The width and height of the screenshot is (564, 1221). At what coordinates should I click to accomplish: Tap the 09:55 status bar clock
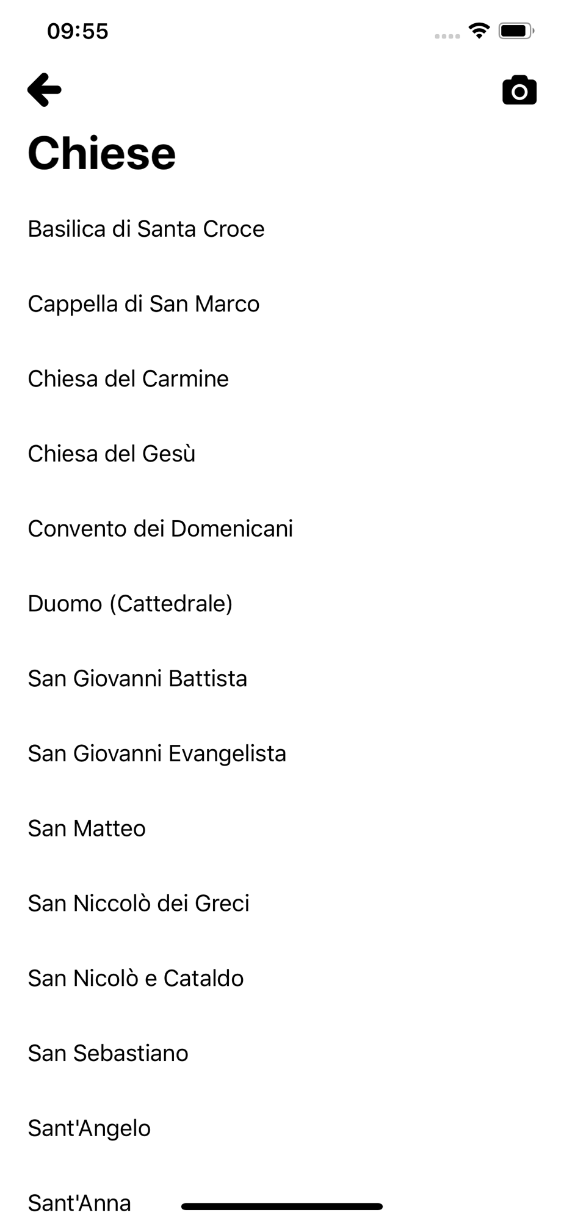click(x=78, y=31)
